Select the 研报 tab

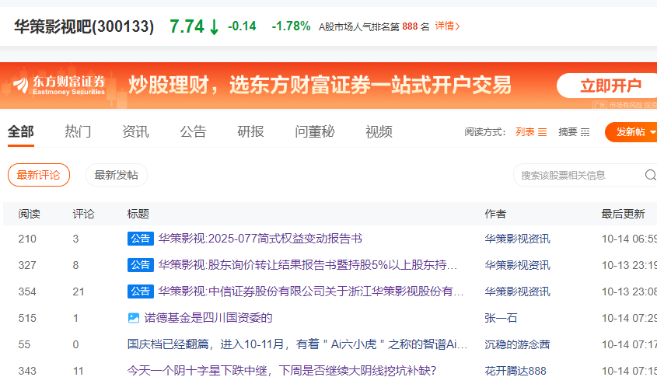click(x=250, y=131)
